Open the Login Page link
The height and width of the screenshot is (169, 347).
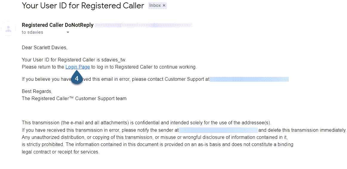(x=78, y=67)
